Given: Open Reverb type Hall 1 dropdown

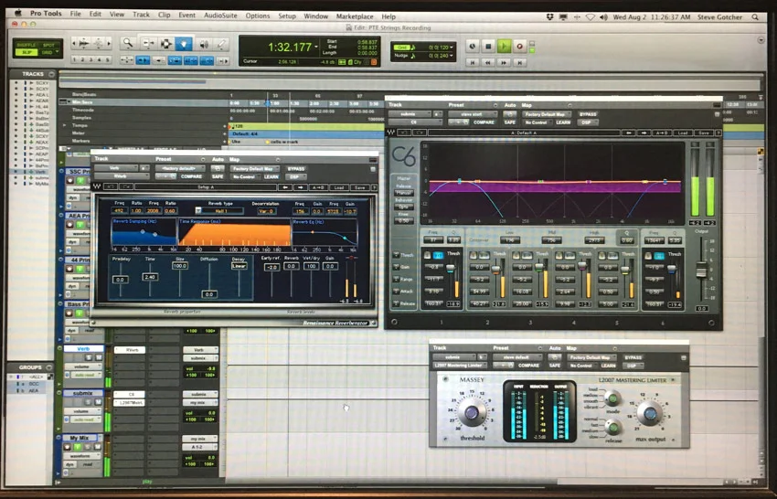Looking at the screenshot, I should (x=220, y=211).
